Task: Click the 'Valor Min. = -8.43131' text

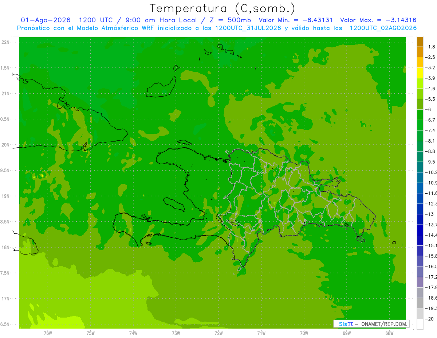Action: [295, 20]
